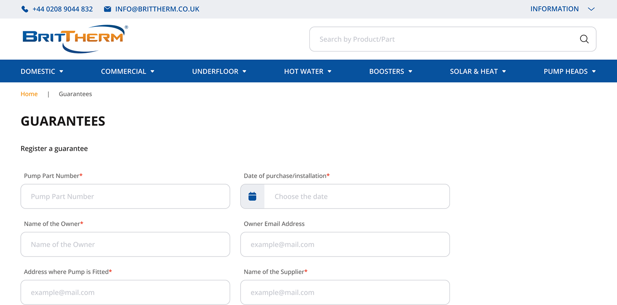The image size is (617, 305).
Task: Click the Pump Part Number input
Action: pos(125,197)
